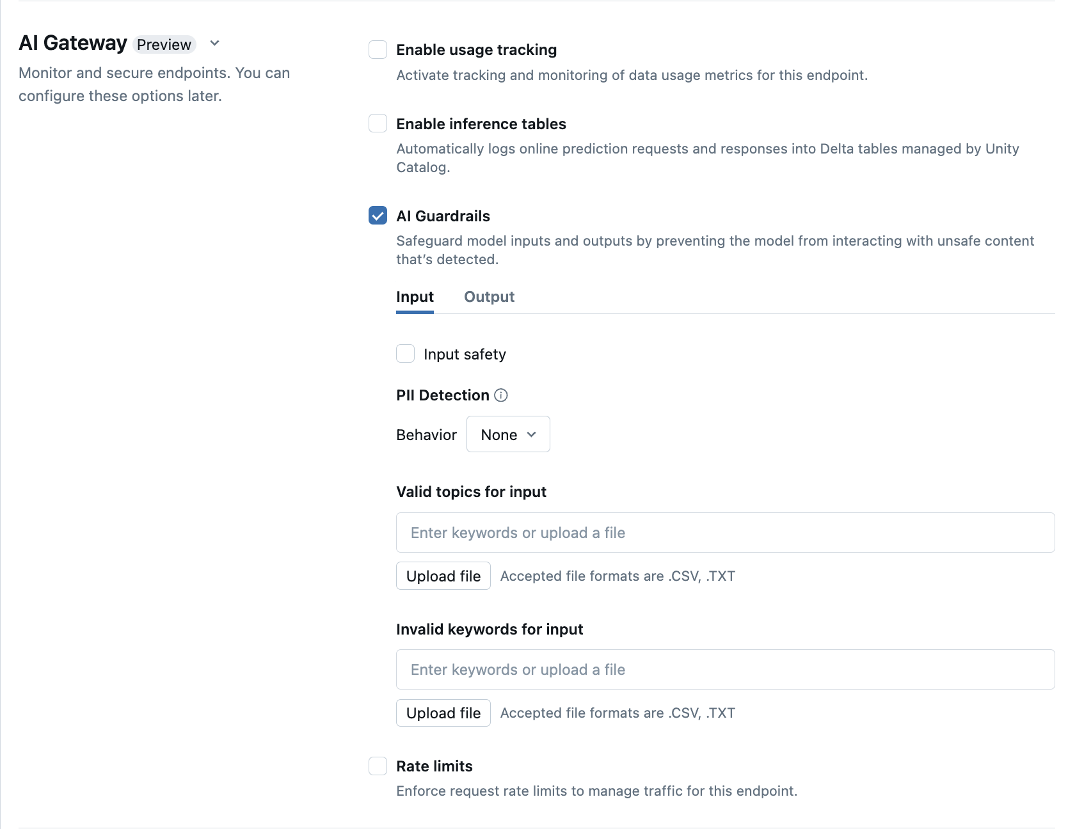Uncheck the AI Guardrails checkbox
This screenshot has height=829, width=1084.
click(378, 216)
